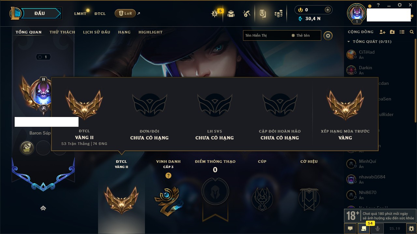The image size is (417, 234).
Task: Open the LoR launcher button
Action: (125, 13)
